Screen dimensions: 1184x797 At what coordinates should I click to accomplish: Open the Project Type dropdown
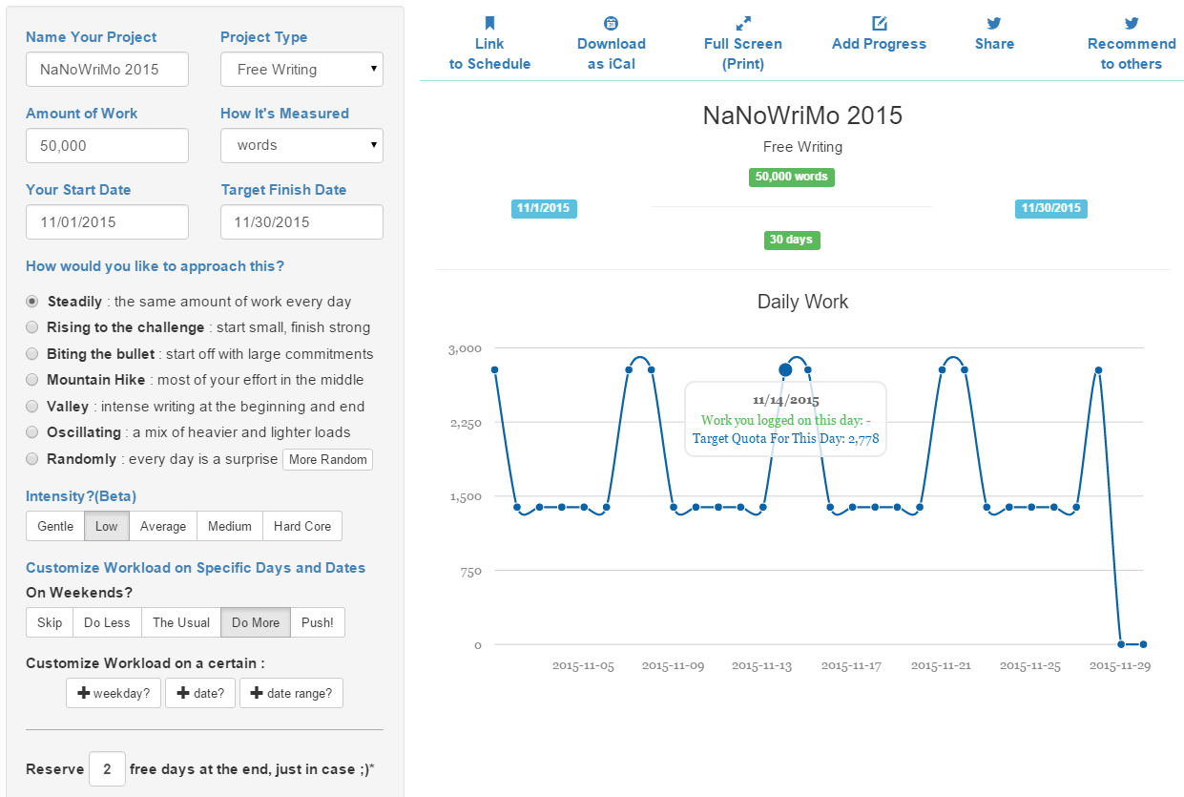[301, 70]
